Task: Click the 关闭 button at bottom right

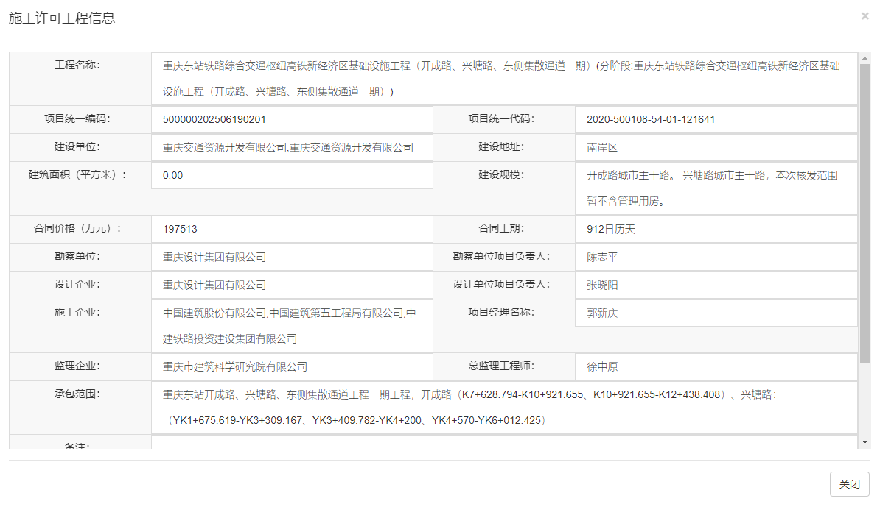Action: (849, 483)
